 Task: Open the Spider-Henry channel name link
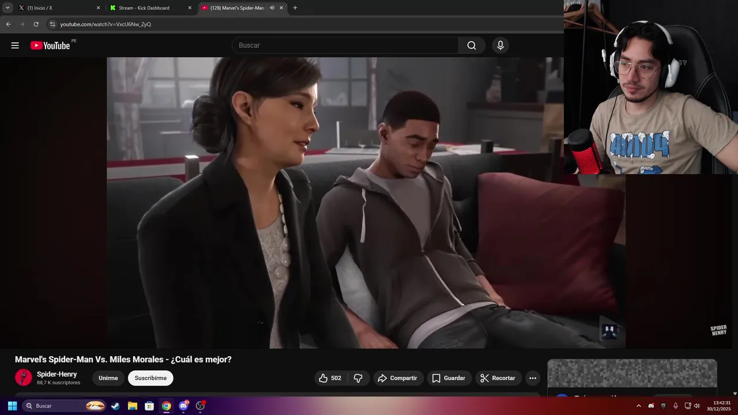coord(57,374)
